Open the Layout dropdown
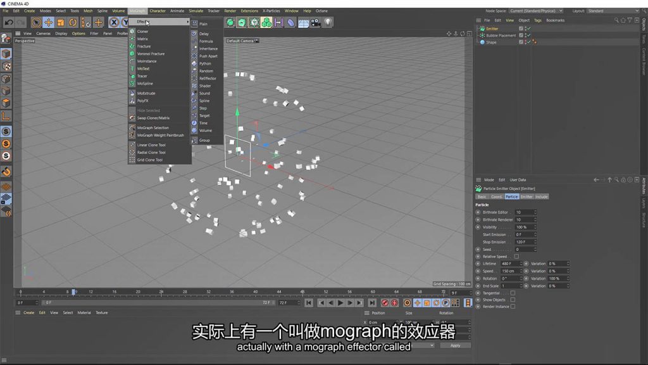 613,11
